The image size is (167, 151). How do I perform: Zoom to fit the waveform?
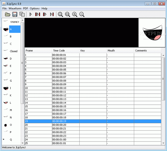tap(60, 14)
